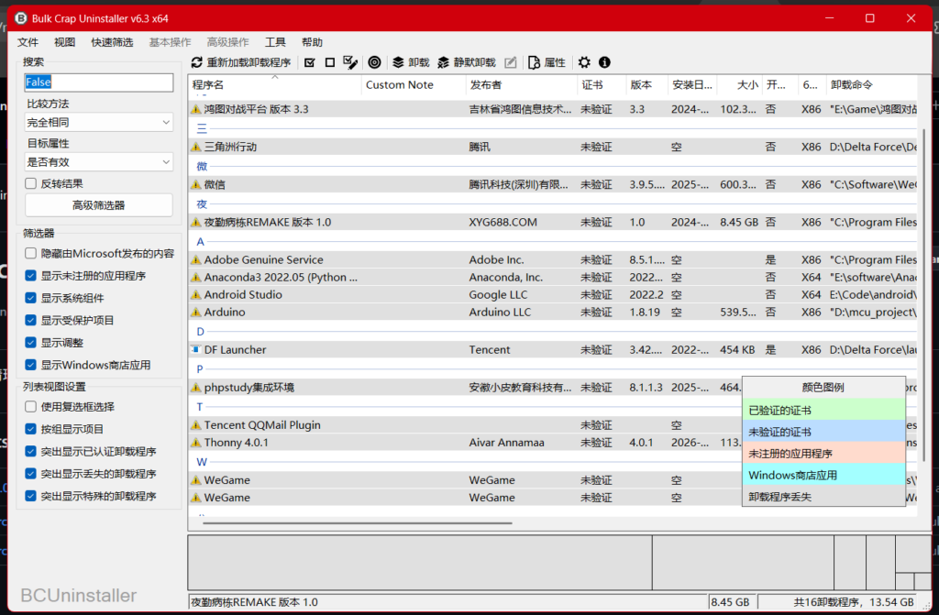The image size is (939, 615).
Task: Open the 工具 menu
Action: coord(275,42)
